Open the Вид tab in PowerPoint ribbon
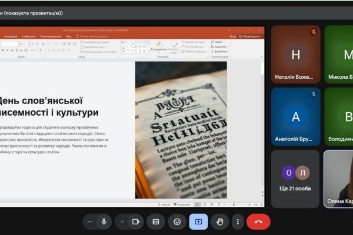 (x=68, y=36)
